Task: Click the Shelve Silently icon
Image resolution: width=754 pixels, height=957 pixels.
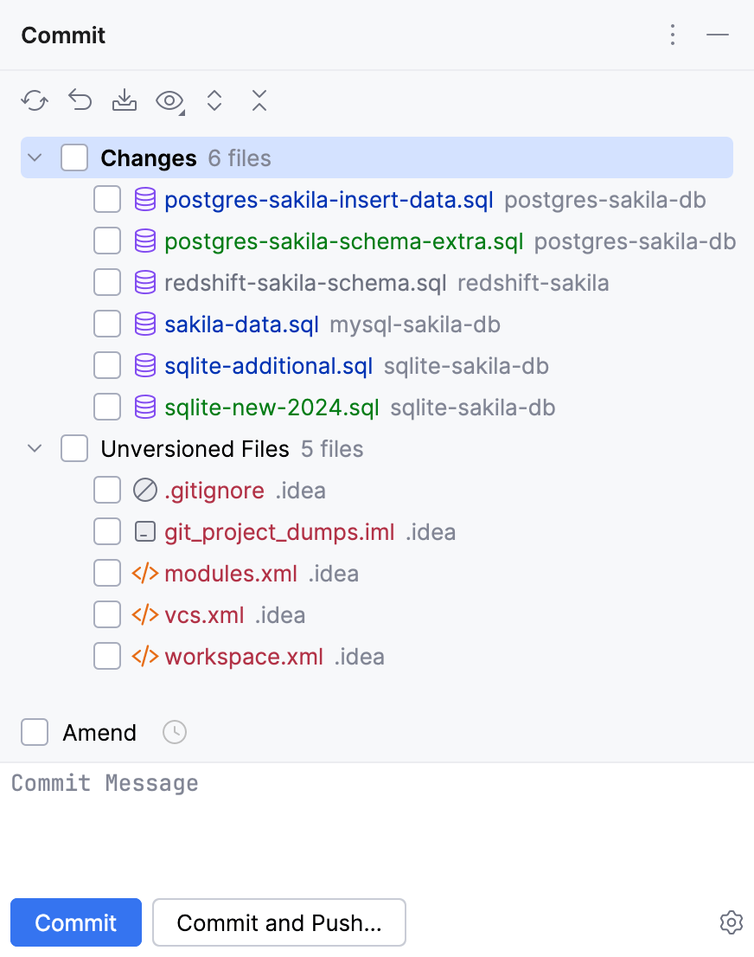Action: (x=124, y=100)
